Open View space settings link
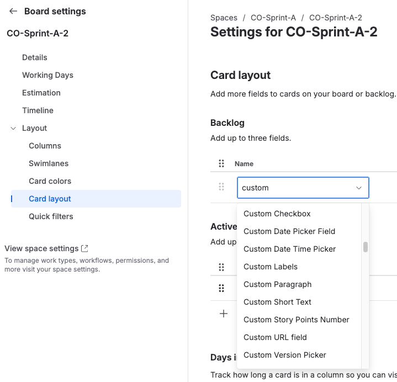This screenshot has height=382, width=397. (x=41, y=248)
